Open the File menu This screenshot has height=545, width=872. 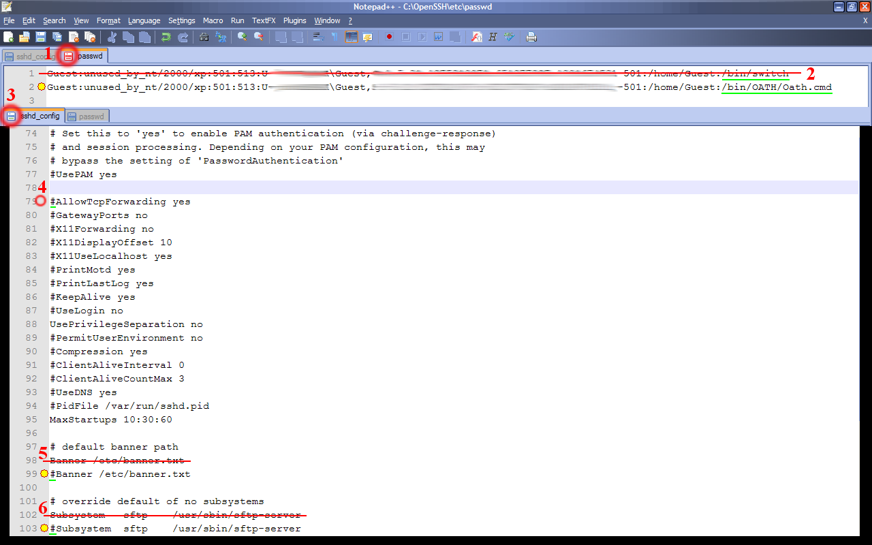(x=9, y=21)
